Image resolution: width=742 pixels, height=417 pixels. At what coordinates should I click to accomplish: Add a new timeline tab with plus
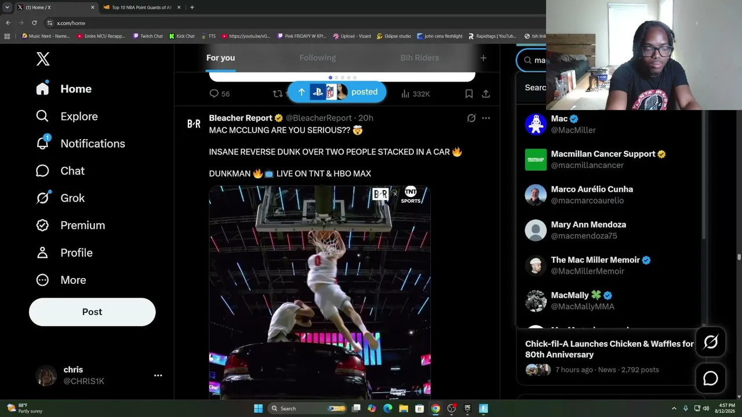(x=483, y=58)
